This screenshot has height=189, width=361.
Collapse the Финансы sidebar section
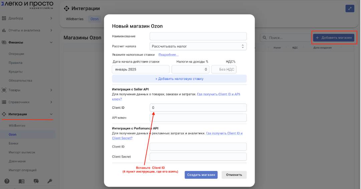[51, 42]
